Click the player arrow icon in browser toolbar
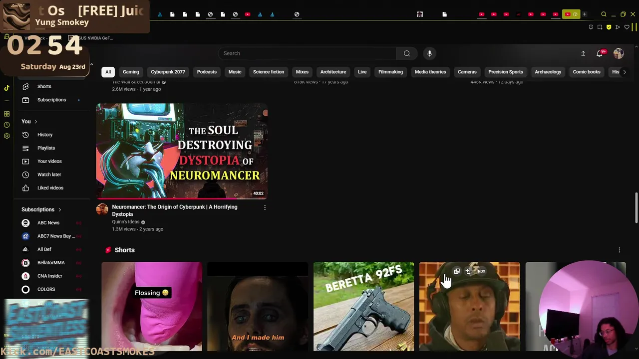Screen dimensions: 639x359 pos(618,27)
